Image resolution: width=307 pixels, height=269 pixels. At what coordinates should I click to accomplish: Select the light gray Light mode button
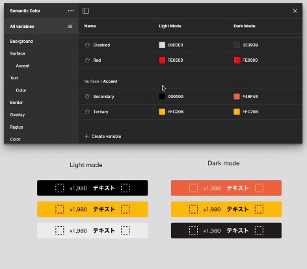(92, 231)
